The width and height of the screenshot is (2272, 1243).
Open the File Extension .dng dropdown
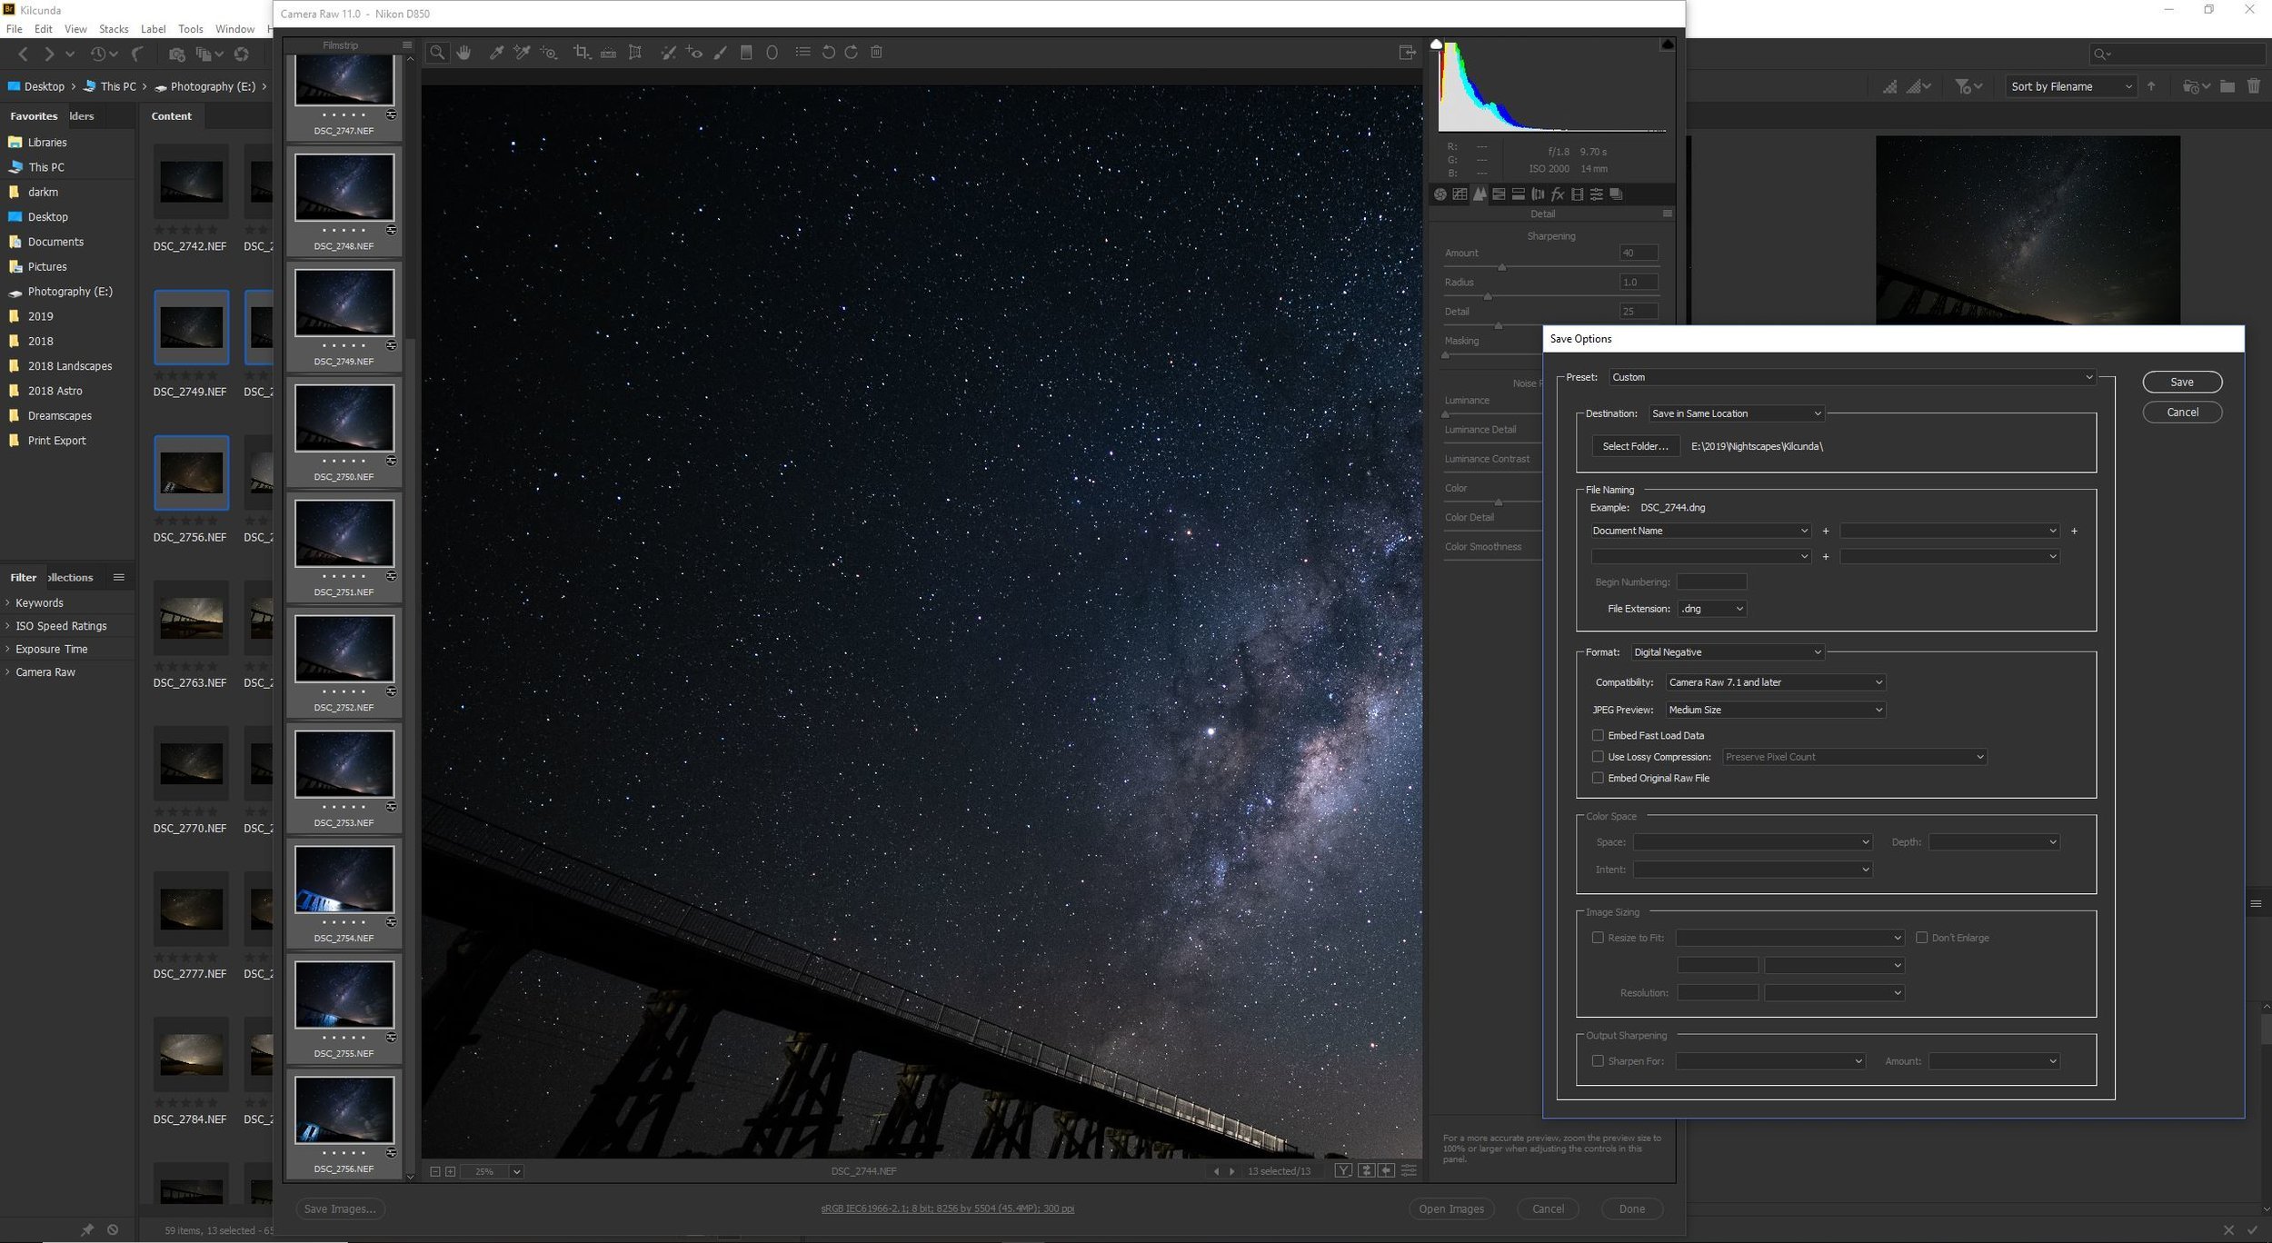click(x=1712, y=609)
